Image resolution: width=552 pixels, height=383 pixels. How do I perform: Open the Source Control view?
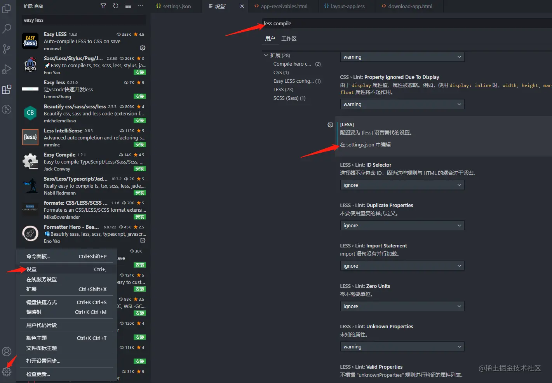[7, 49]
